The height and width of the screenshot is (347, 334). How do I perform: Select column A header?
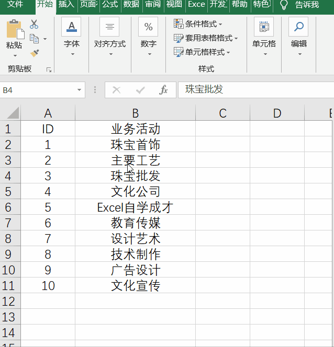pos(48,113)
